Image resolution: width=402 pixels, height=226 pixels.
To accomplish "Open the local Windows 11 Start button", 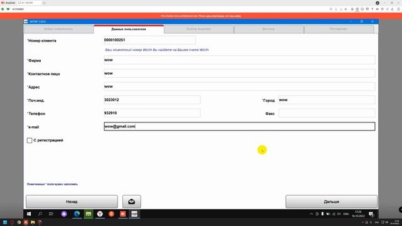I will (x=5, y=222).
